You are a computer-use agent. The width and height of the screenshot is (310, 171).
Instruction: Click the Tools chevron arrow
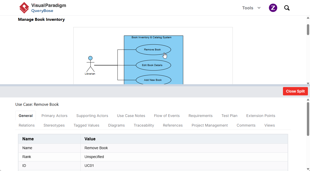click(259, 8)
